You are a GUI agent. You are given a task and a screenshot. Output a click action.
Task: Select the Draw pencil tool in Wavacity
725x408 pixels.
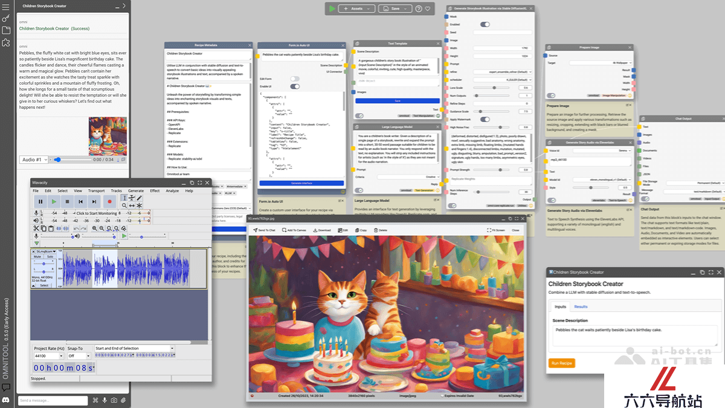coord(139,198)
